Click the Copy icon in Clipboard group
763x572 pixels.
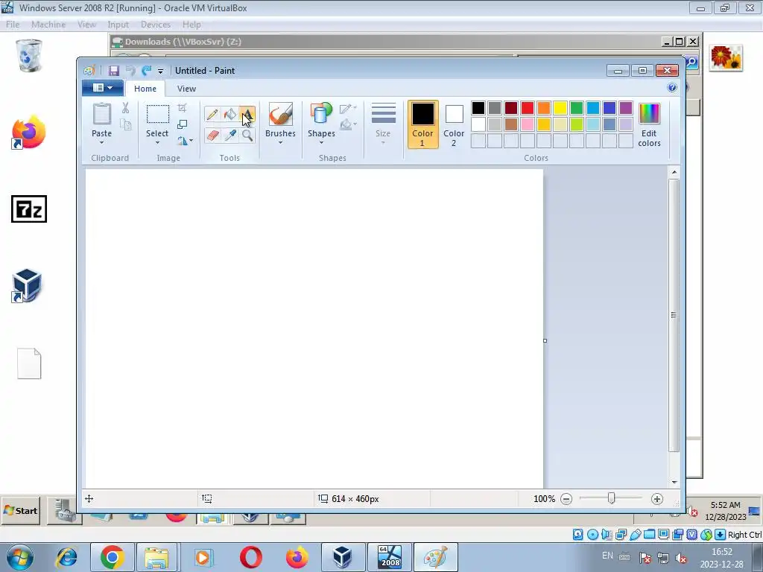125,124
